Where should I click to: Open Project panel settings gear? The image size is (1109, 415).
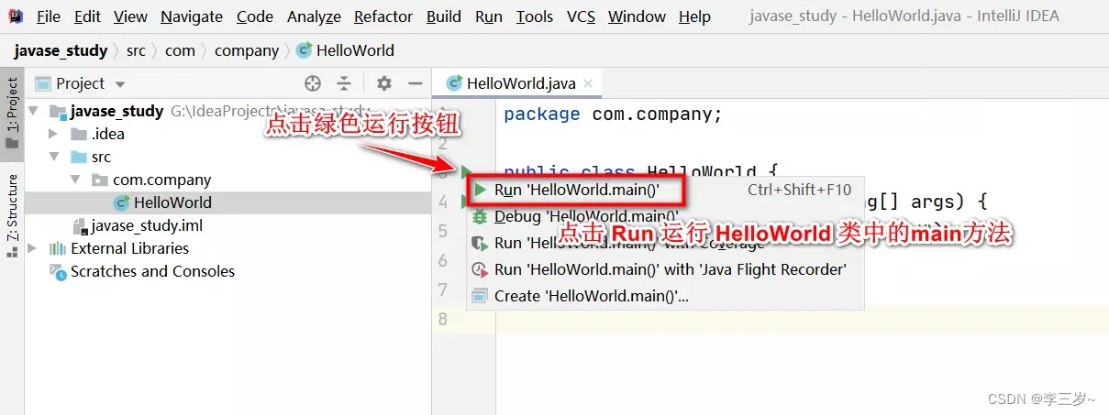384,83
